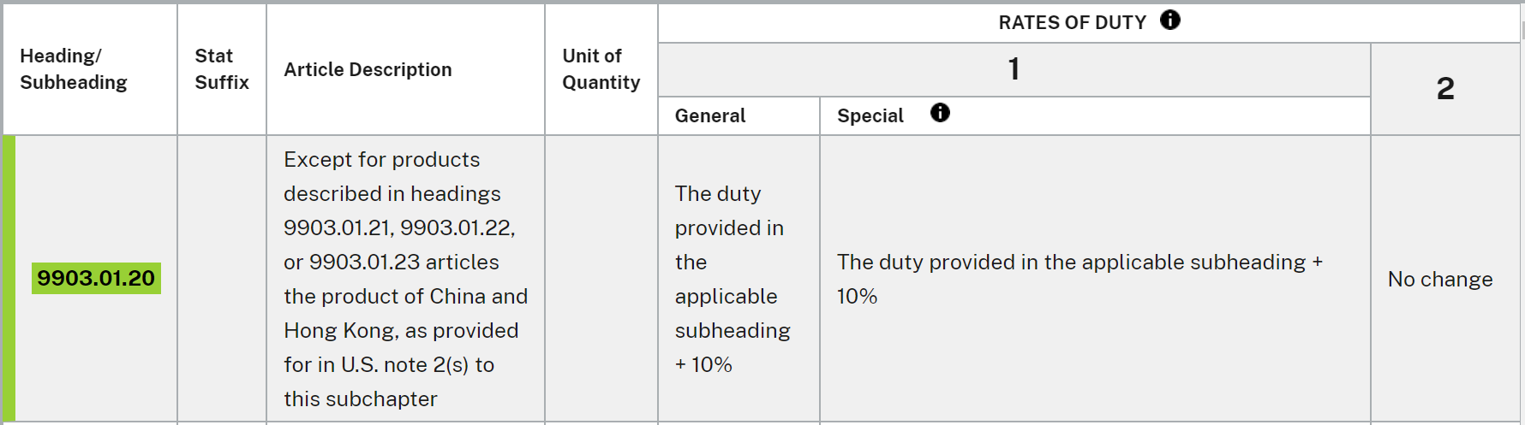The width and height of the screenshot is (1525, 425).
Task: Click the RATES OF DUTY header text
Action: click(1072, 23)
